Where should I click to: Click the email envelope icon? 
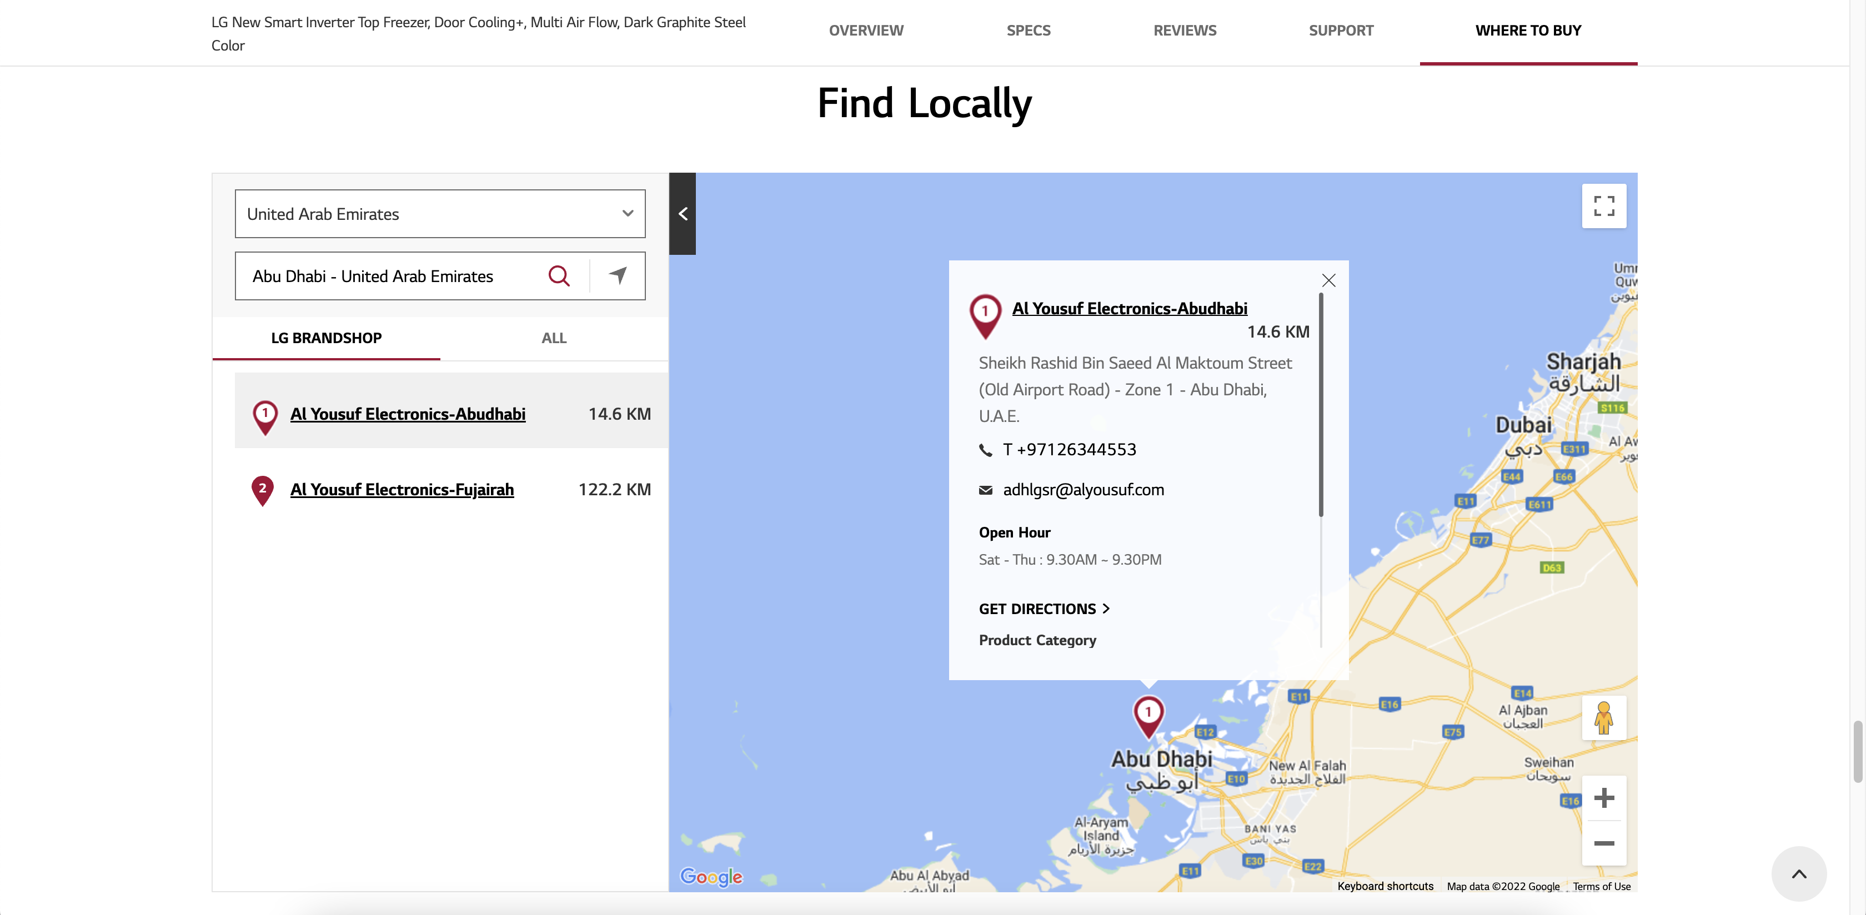coord(985,490)
